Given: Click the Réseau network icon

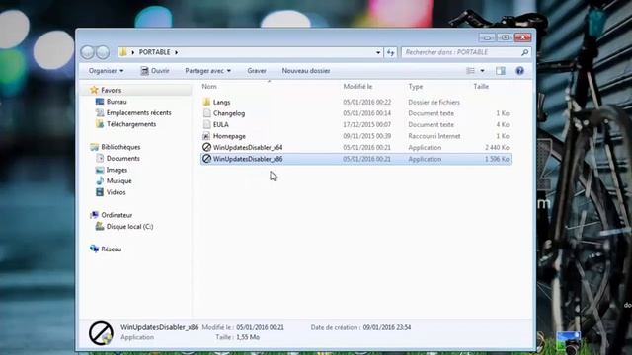Looking at the screenshot, I should (x=95, y=248).
